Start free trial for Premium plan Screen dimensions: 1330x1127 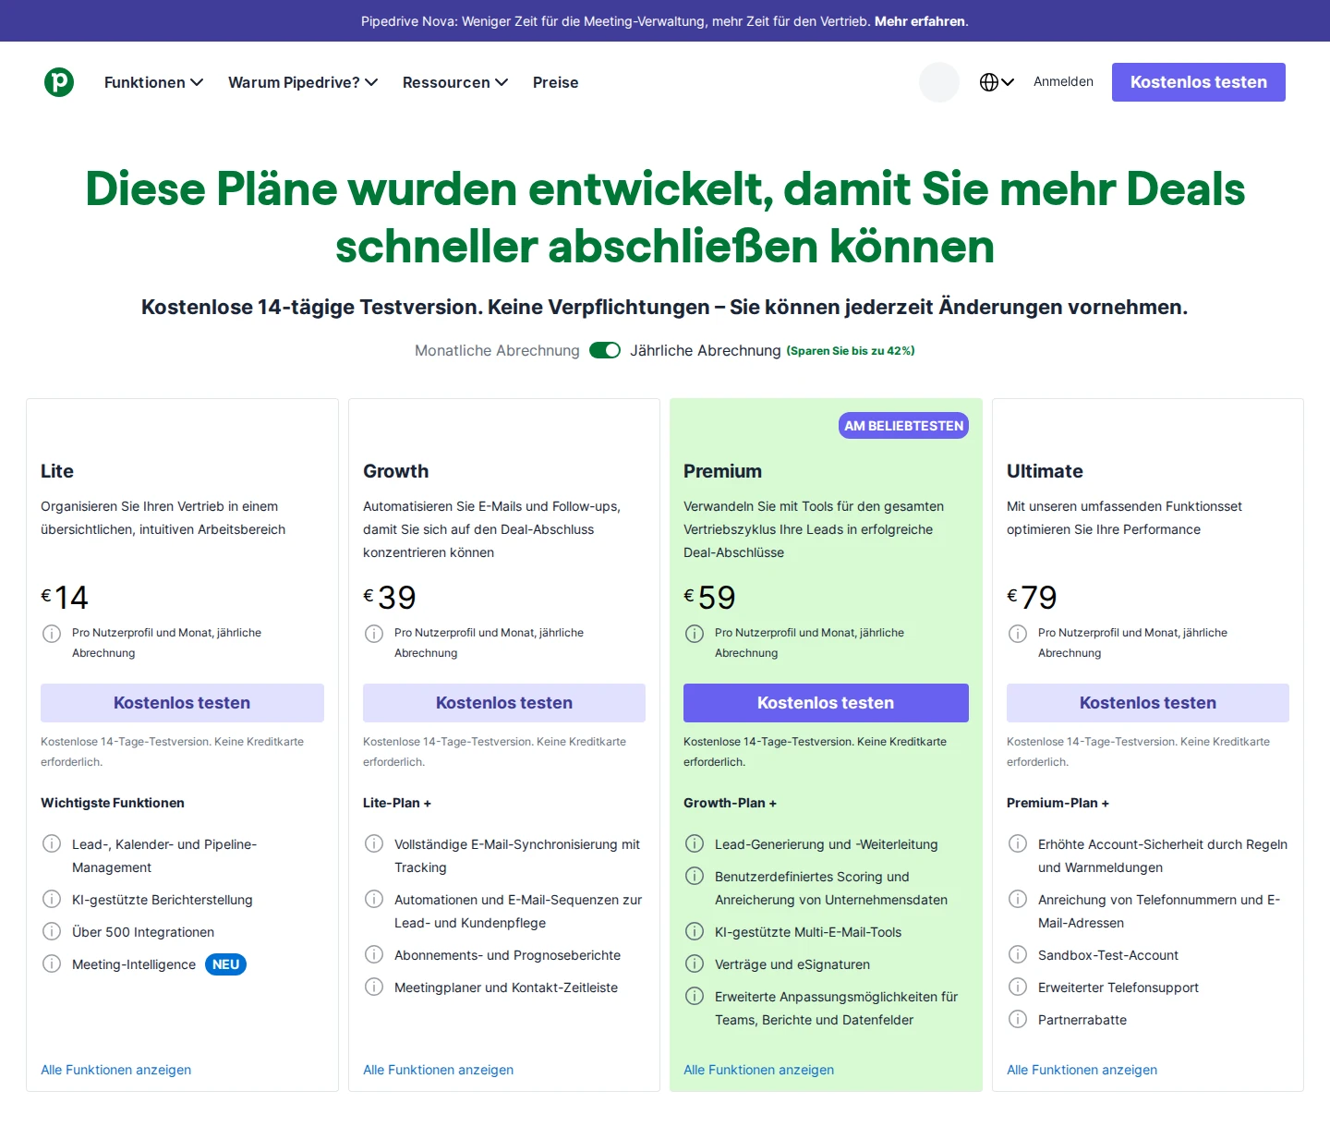click(826, 703)
